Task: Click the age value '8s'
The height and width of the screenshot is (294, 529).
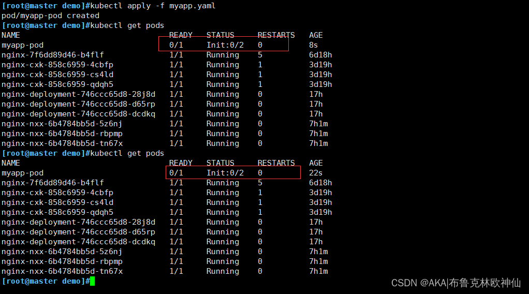Action: pos(314,45)
